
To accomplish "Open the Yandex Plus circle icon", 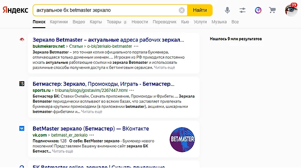I will [x=258, y=10].
